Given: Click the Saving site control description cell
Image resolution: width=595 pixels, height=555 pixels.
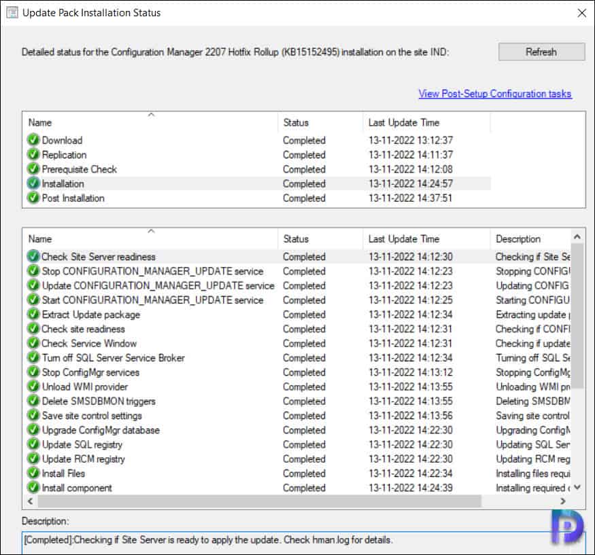Looking at the screenshot, I should tap(532, 416).
